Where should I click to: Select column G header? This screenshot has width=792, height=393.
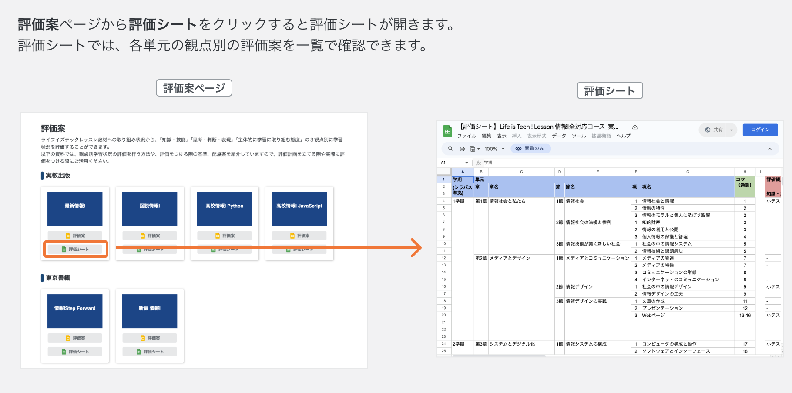click(x=688, y=172)
